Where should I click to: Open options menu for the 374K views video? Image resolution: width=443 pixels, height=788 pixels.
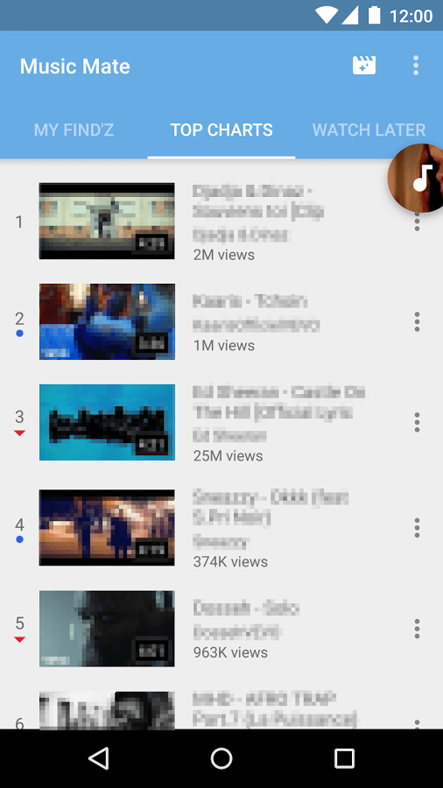[417, 528]
